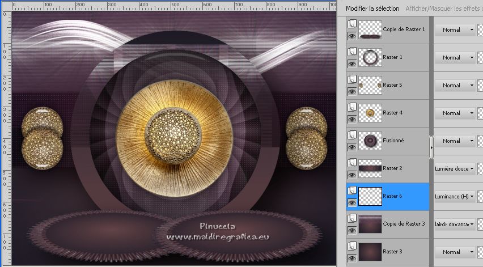Screen dimensions: 483x267
Task: Click the Fusionné layer type icon
Action: [351, 135]
